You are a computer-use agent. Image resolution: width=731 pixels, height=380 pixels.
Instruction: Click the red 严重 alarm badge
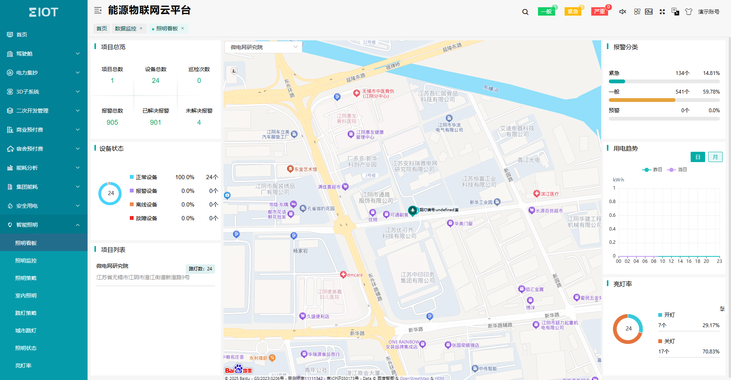pos(600,11)
